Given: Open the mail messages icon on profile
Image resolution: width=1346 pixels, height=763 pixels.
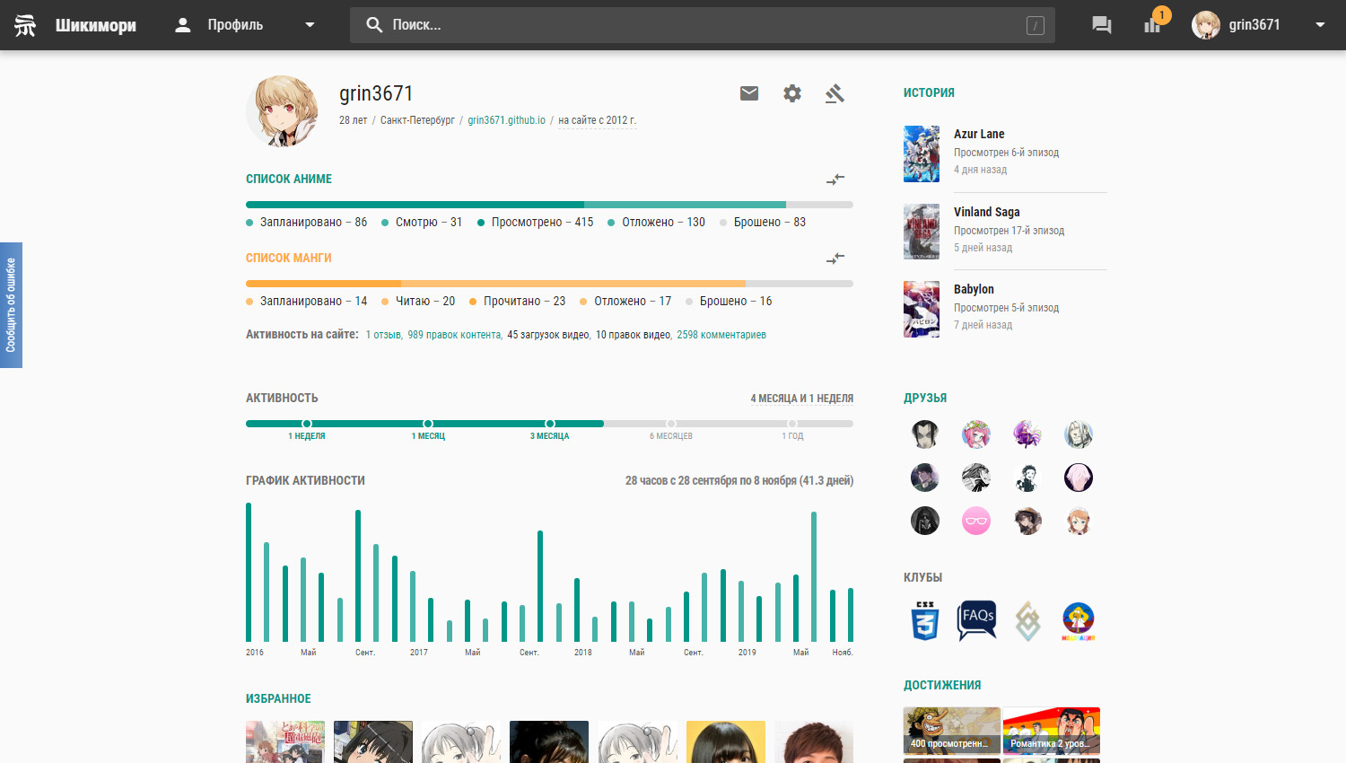Looking at the screenshot, I should click(x=749, y=93).
